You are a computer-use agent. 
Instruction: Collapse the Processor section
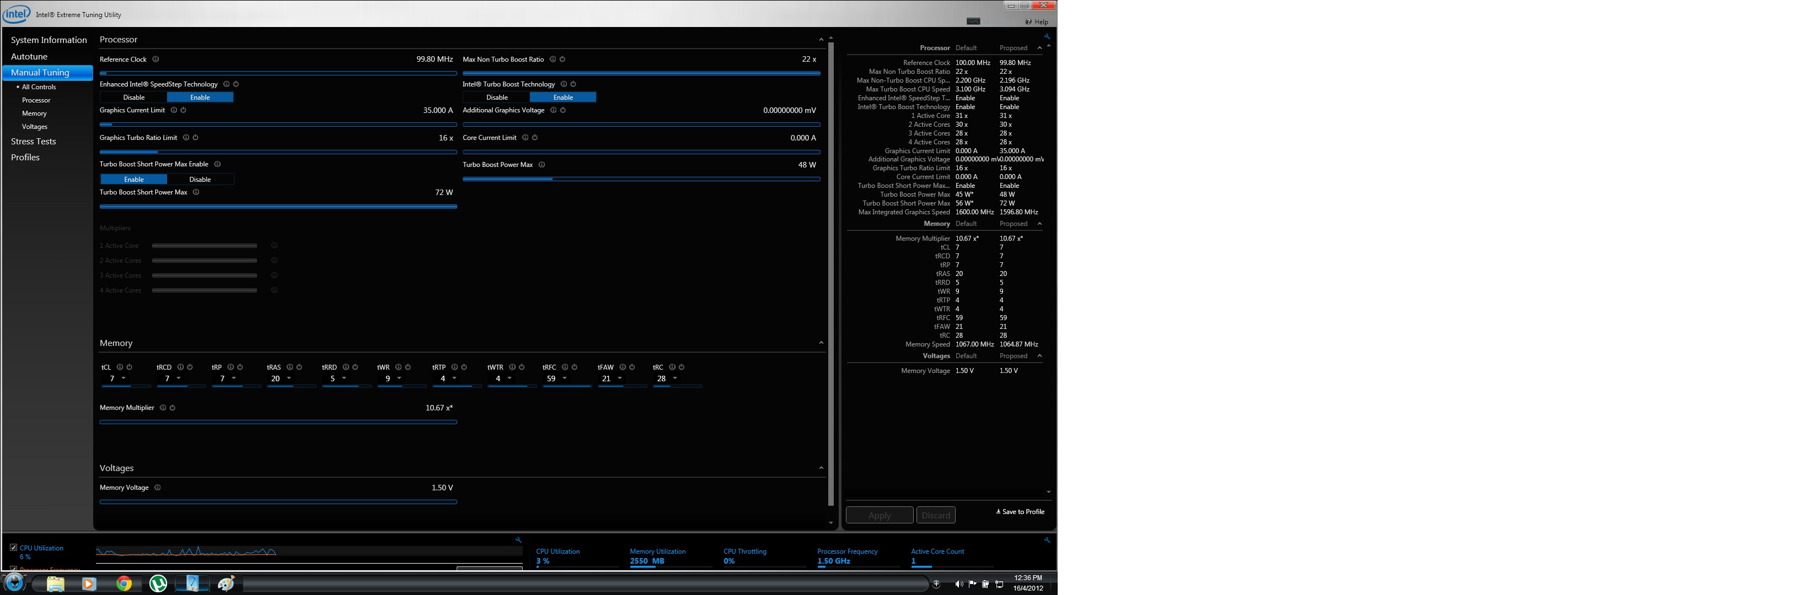(x=821, y=40)
